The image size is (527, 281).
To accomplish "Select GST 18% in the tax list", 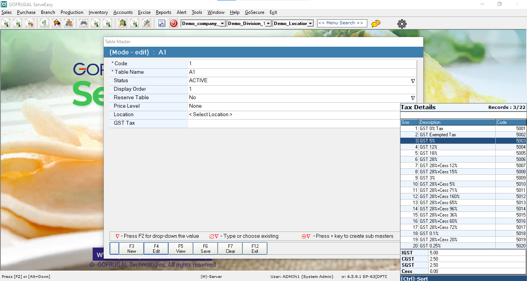I will (x=457, y=153).
